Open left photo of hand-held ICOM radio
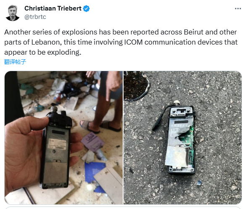This screenshot has width=245, height=209. (x=63, y=138)
